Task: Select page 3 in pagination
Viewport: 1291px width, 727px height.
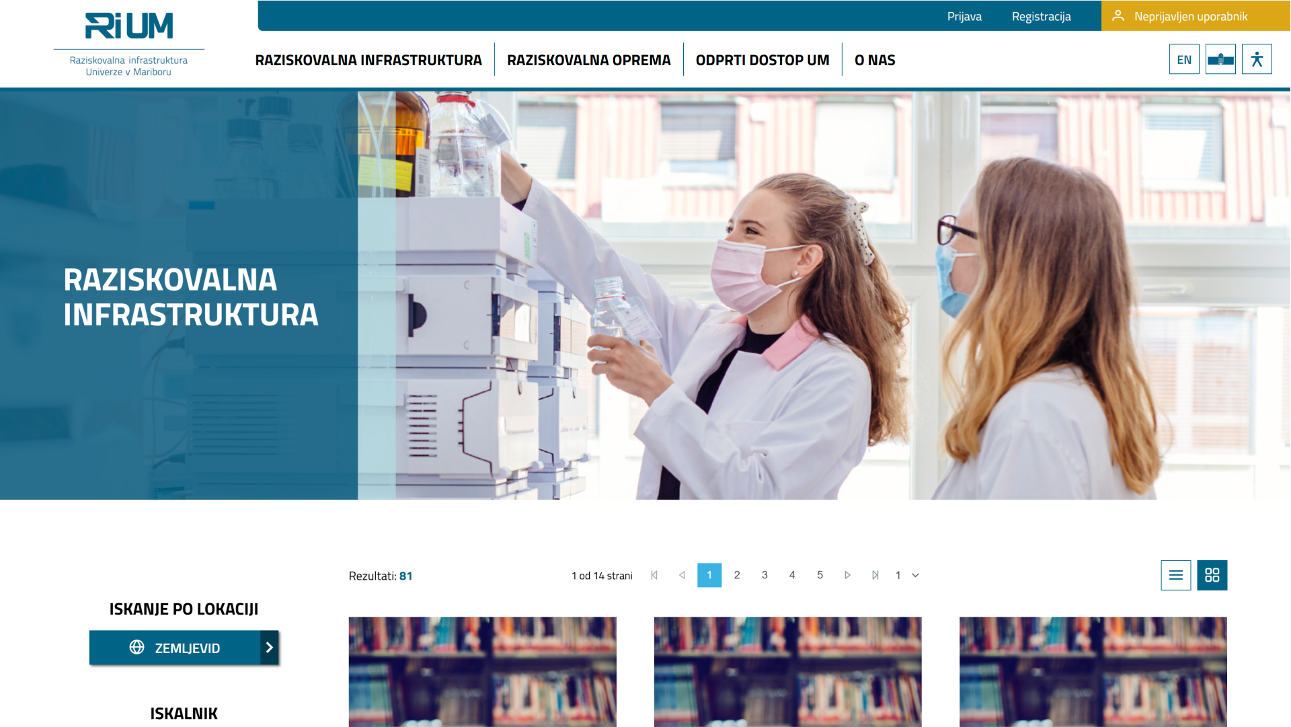Action: pyautogui.click(x=765, y=575)
